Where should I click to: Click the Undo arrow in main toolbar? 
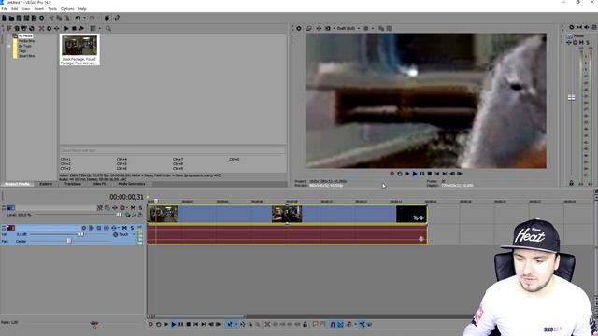(x=78, y=18)
